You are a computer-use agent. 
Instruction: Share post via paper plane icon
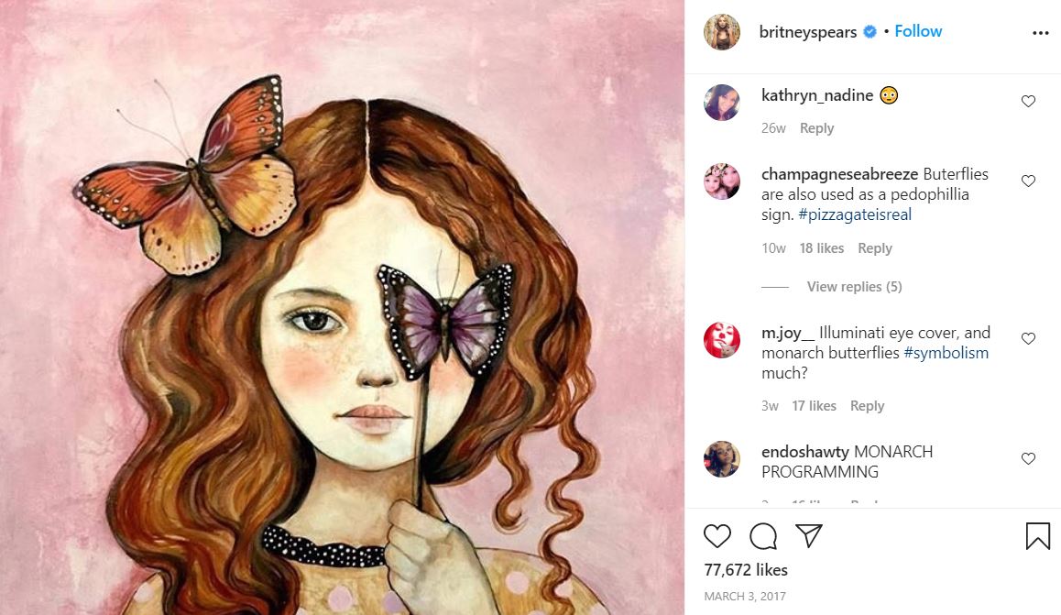click(x=808, y=535)
